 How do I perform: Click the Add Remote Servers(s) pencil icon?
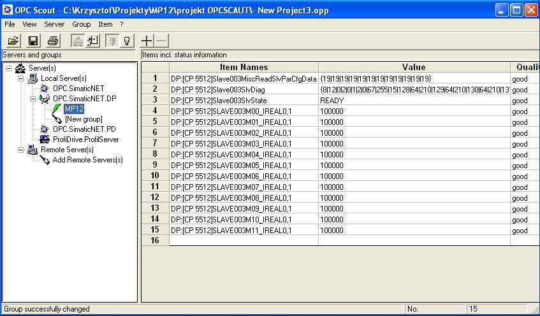45,160
